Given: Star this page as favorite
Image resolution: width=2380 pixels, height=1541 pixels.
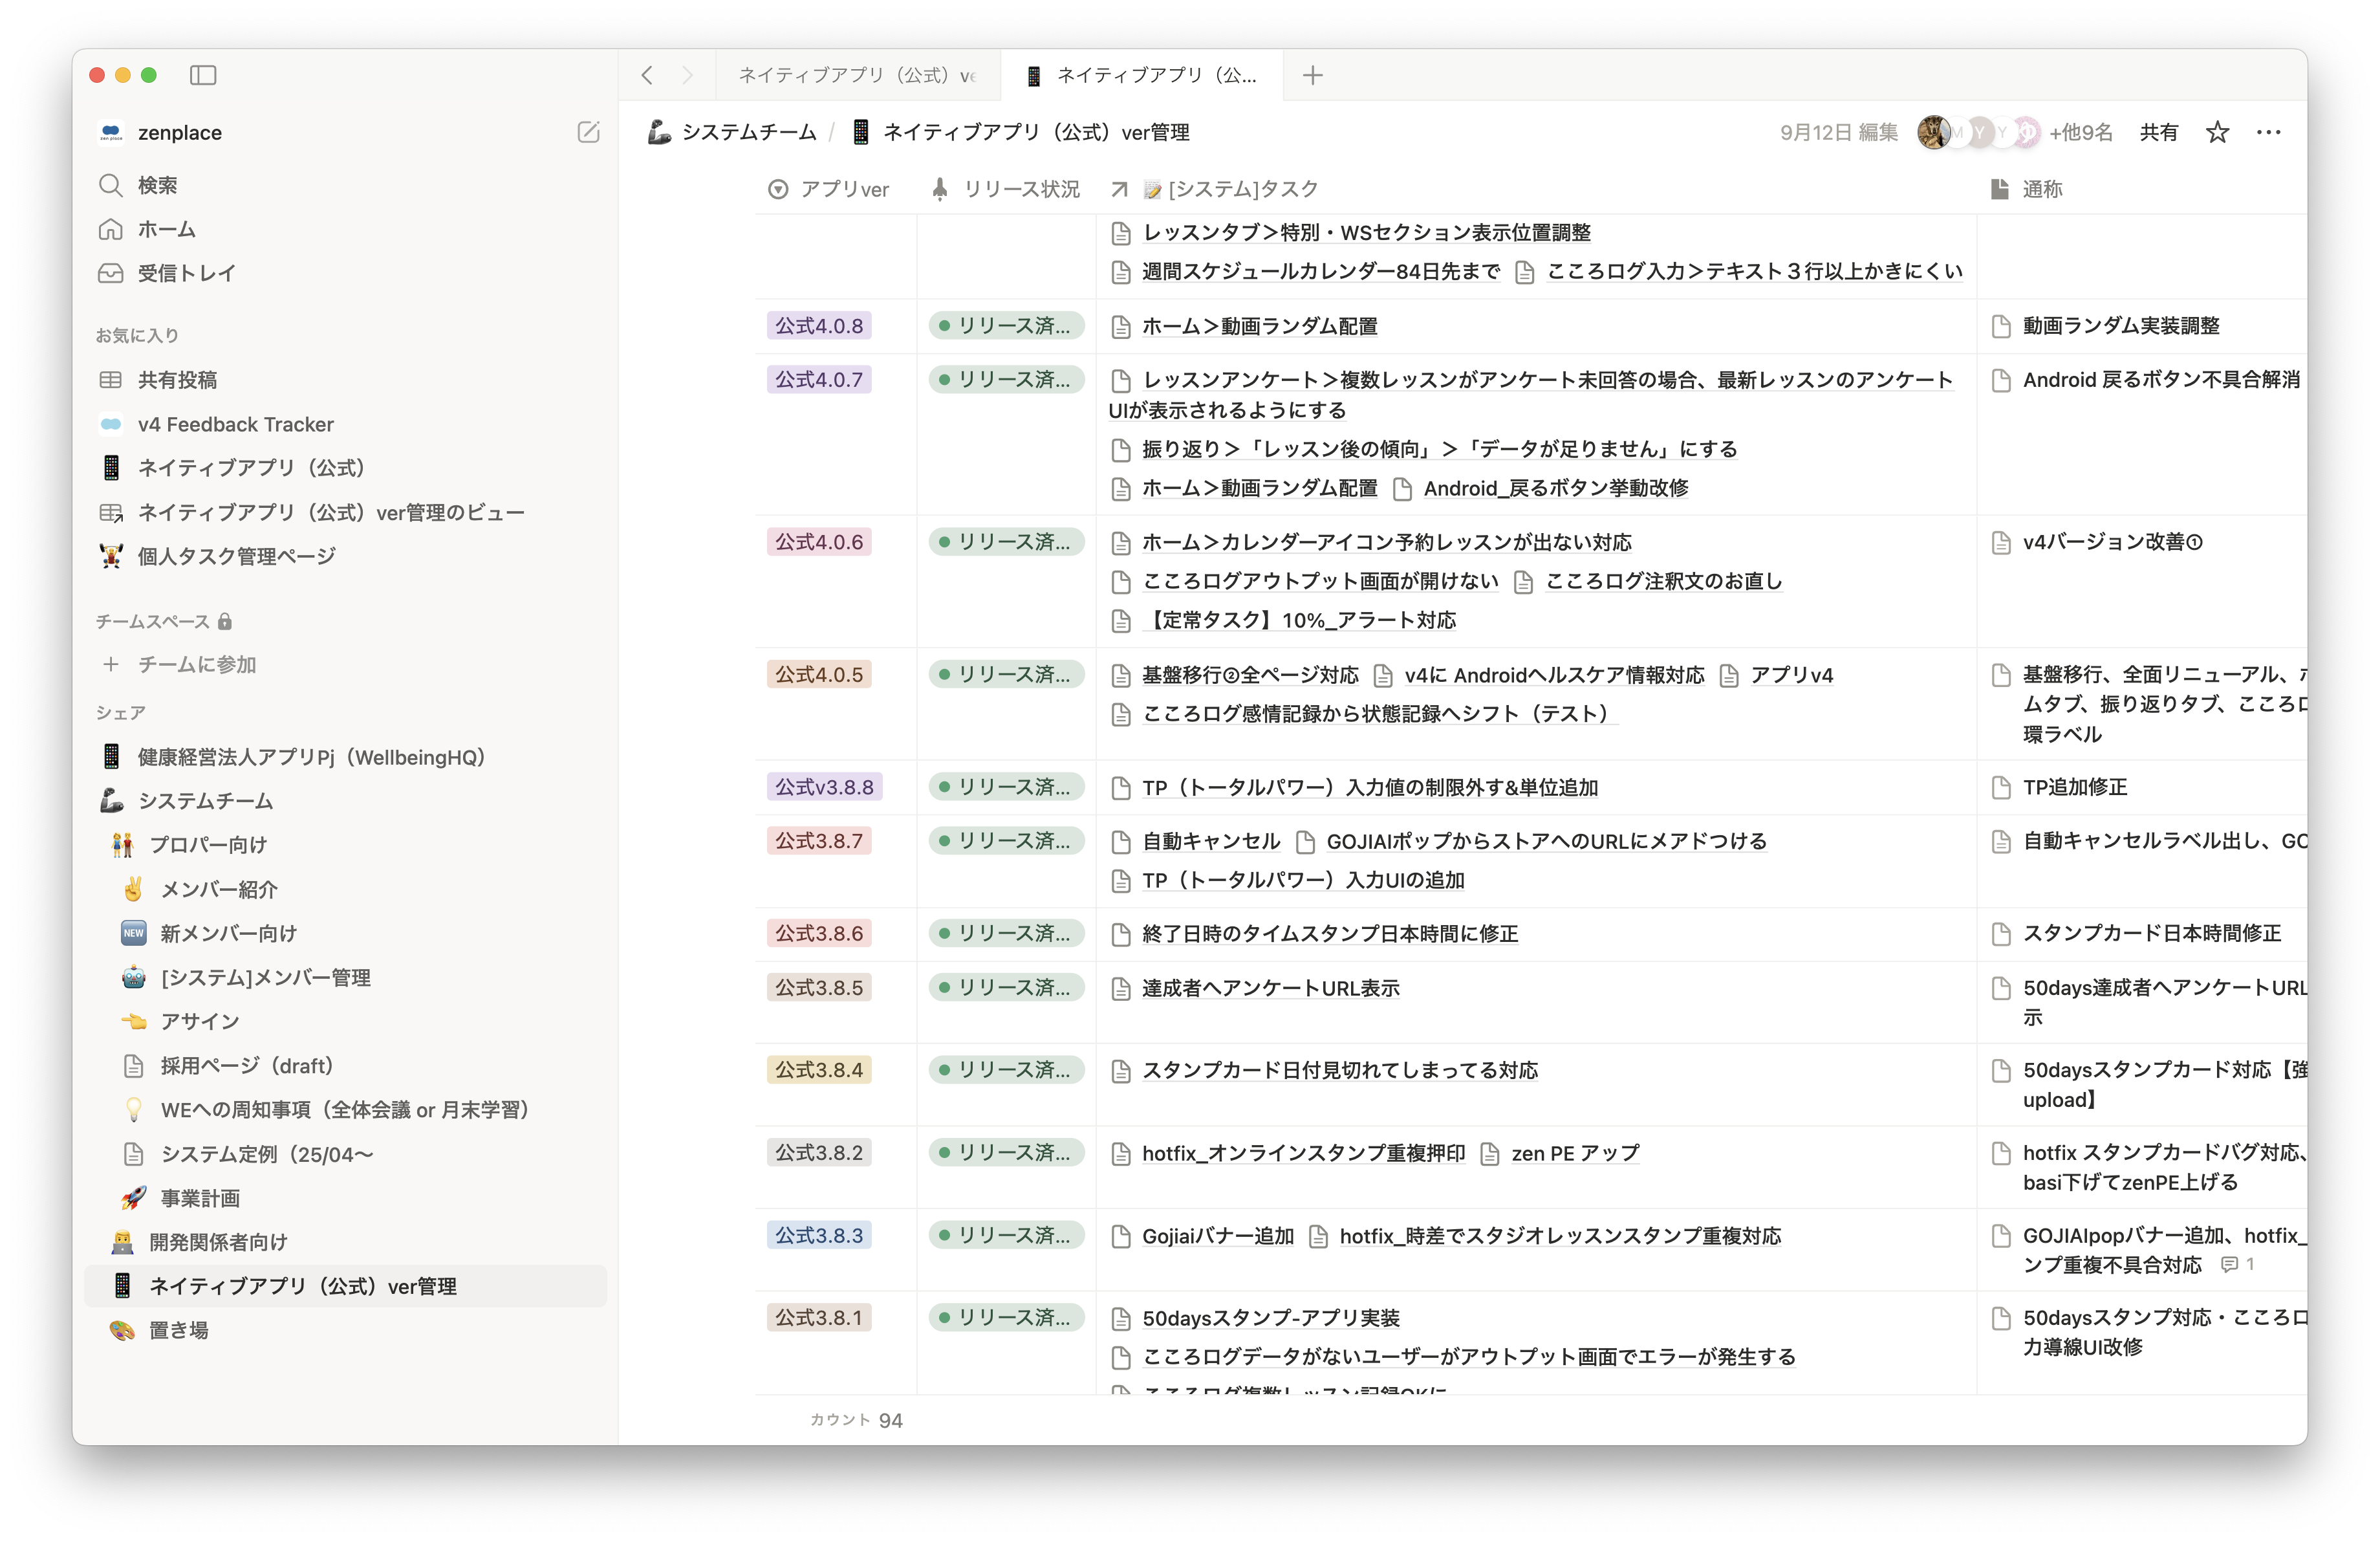Looking at the screenshot, I should point(2217,132).
